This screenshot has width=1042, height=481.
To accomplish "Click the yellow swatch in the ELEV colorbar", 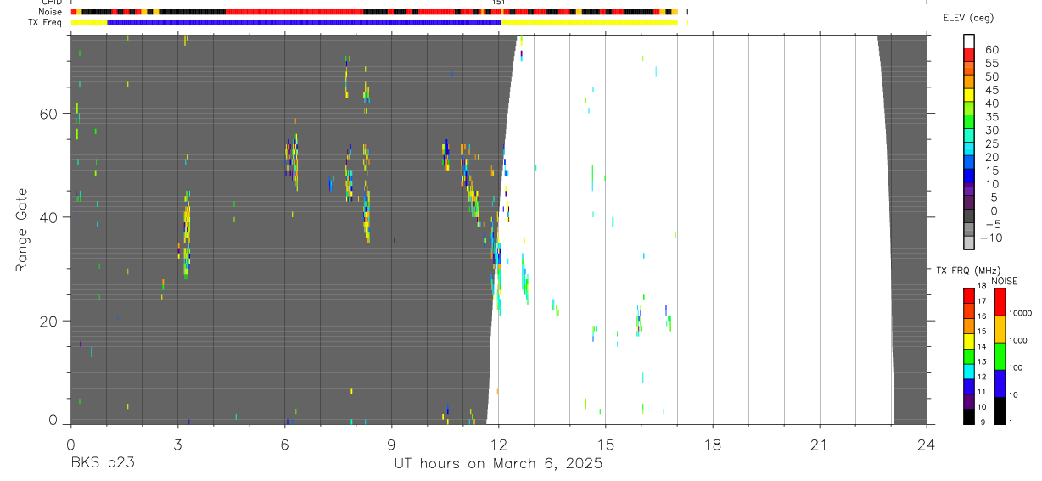I will [968, 95].
